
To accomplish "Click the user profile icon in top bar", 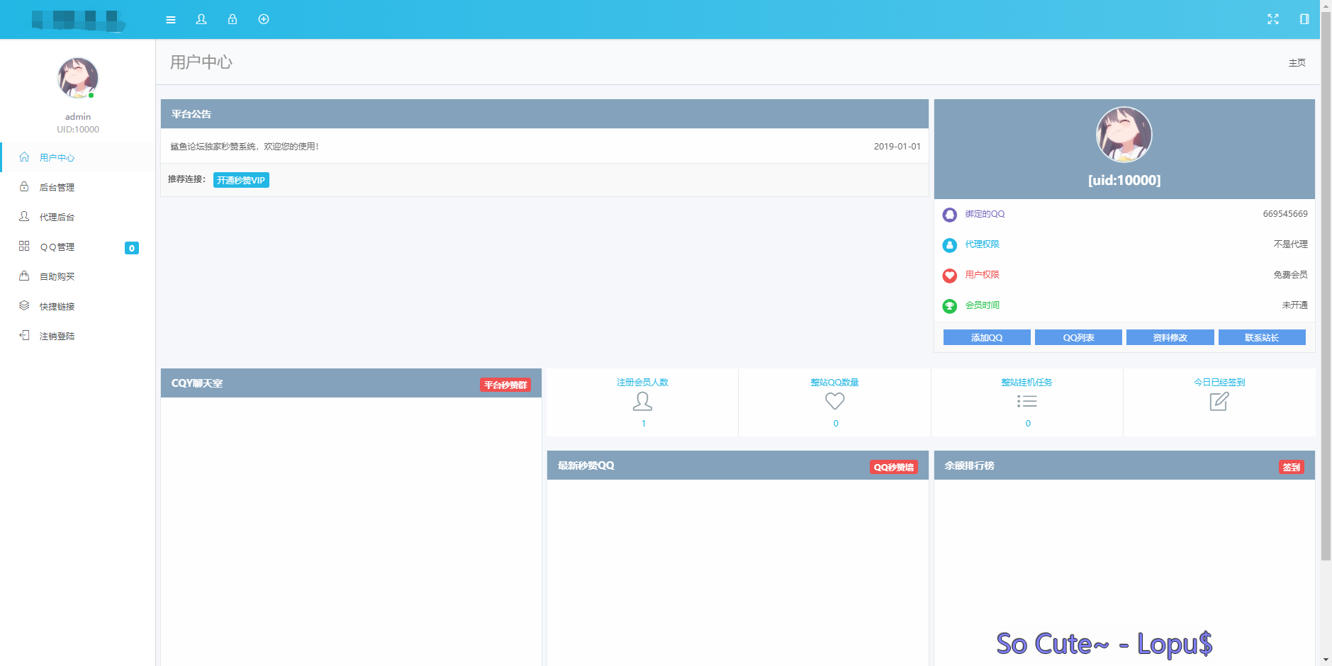I will pyautogui.click(x=201, y=19).
